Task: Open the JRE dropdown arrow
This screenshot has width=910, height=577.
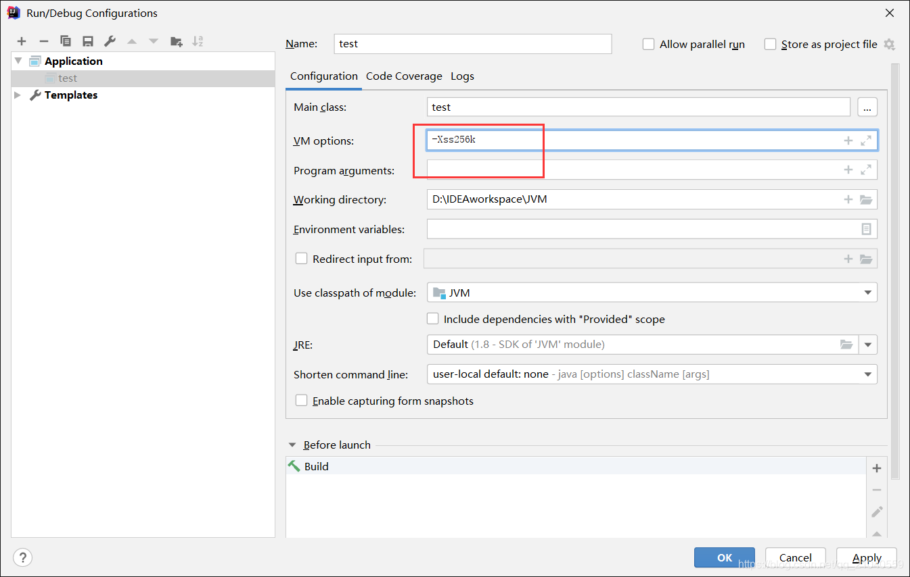Action: point(868,345)
